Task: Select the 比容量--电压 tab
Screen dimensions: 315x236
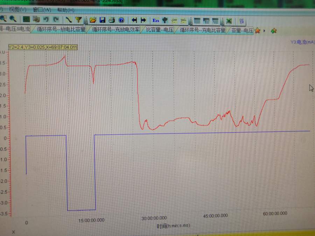Action: [x=160, y=30]
